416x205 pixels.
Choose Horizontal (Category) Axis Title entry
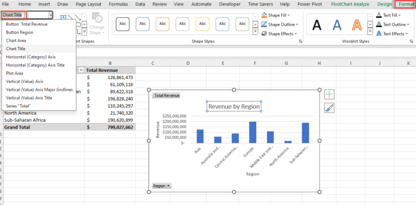[39, 65]
